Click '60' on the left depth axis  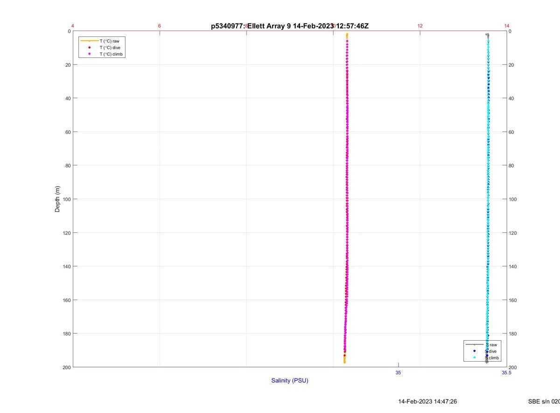pos(68,132)
